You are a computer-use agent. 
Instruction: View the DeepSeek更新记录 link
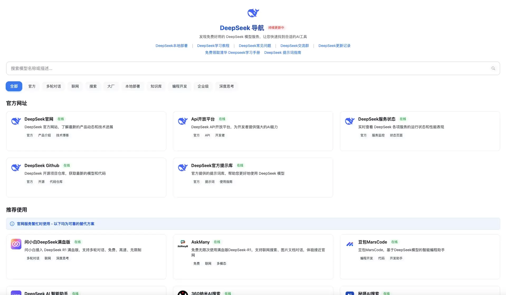[335, 46]
